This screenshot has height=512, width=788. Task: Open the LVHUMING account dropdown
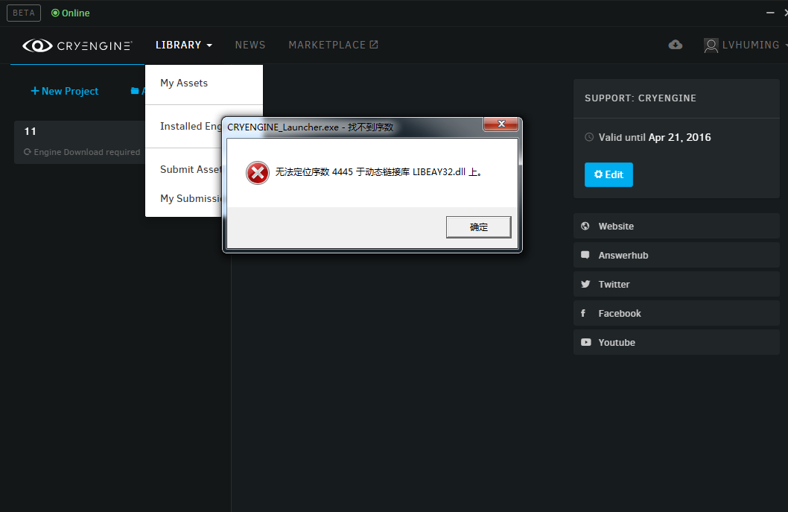pyautogui.click(x=753, y=45)
